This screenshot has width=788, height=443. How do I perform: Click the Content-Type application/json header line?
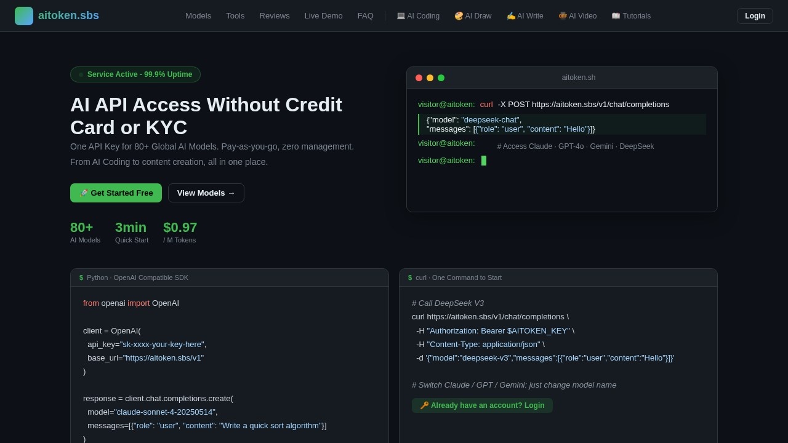click(x=480, y=345)
